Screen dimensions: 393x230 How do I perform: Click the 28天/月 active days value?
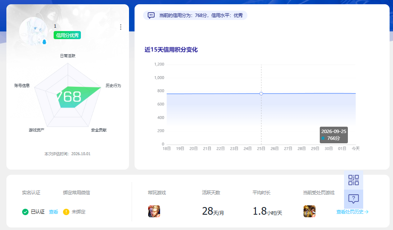[x=213, y=211]
